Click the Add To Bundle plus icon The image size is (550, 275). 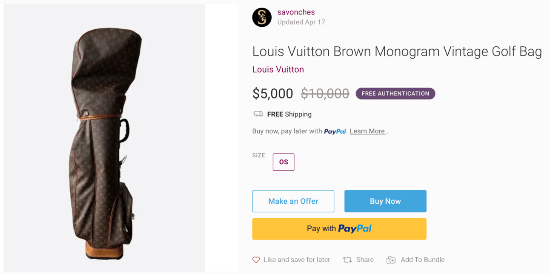pyautogui.click(x=391, y=260)
